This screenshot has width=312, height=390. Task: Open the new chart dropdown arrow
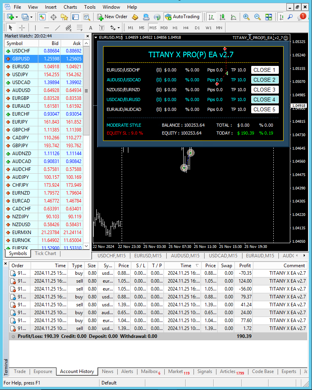tap(16, 17)
